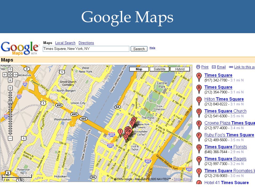The image size is (255, 191).
Task: Click the Print link
Action: [205, 67]
